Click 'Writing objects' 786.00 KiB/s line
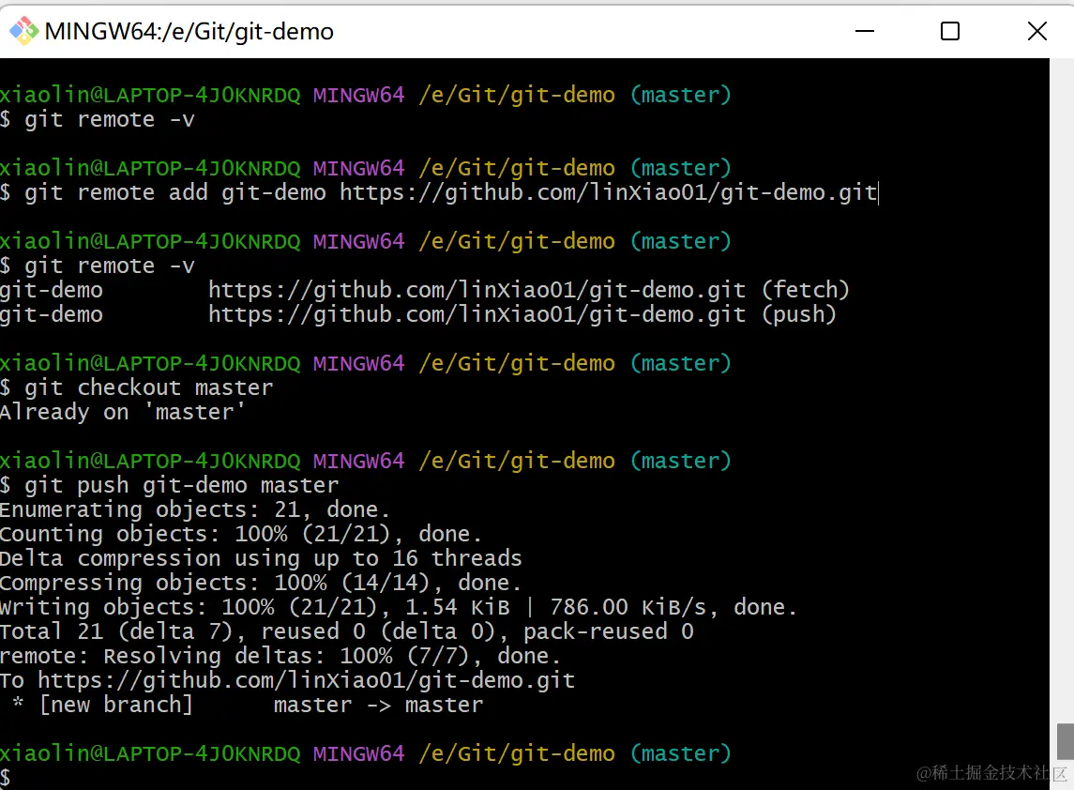1074x790 pixels. [x=399, y=607]
